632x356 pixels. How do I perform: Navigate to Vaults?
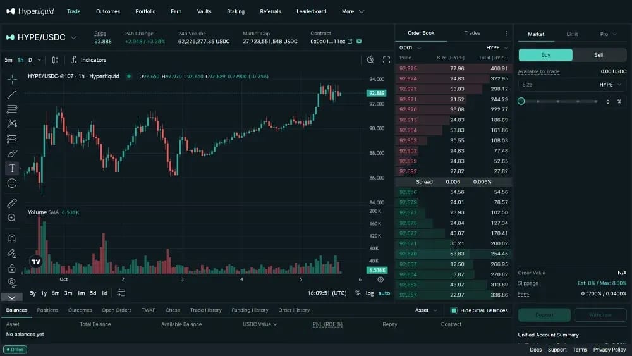(x=204, y=11)
